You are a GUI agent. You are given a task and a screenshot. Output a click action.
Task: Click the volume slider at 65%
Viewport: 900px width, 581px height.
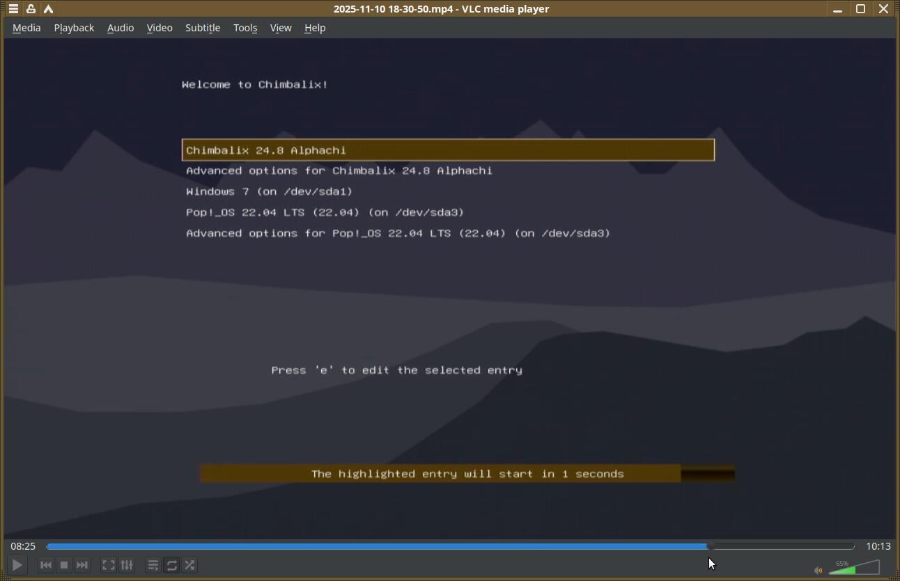854,568
